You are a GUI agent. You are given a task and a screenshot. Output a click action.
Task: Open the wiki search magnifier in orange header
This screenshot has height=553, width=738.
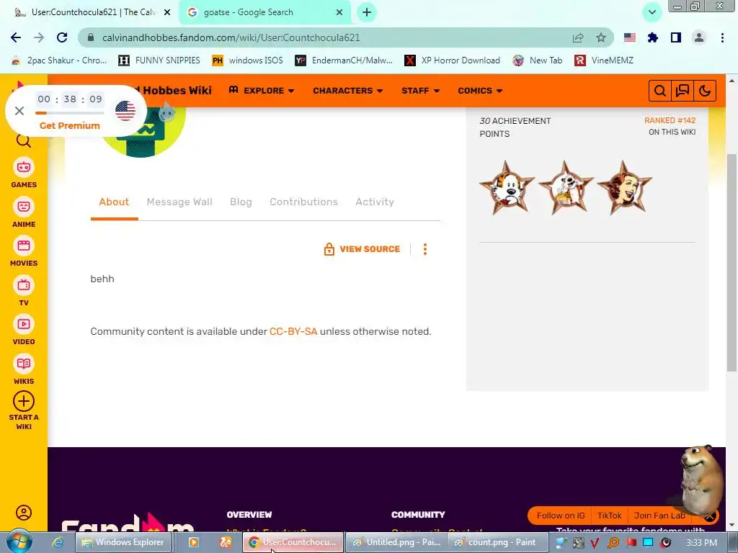point(660,91)
